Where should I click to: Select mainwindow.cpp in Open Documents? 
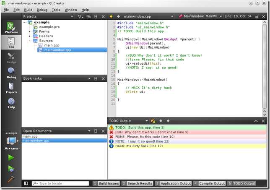tap(65, 141)
